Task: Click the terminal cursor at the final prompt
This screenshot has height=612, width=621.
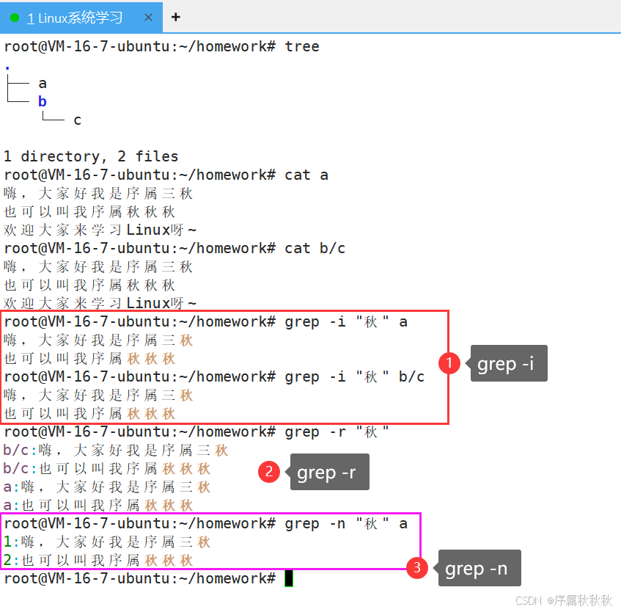Action: pyautogui.click(x=289, y=578)
